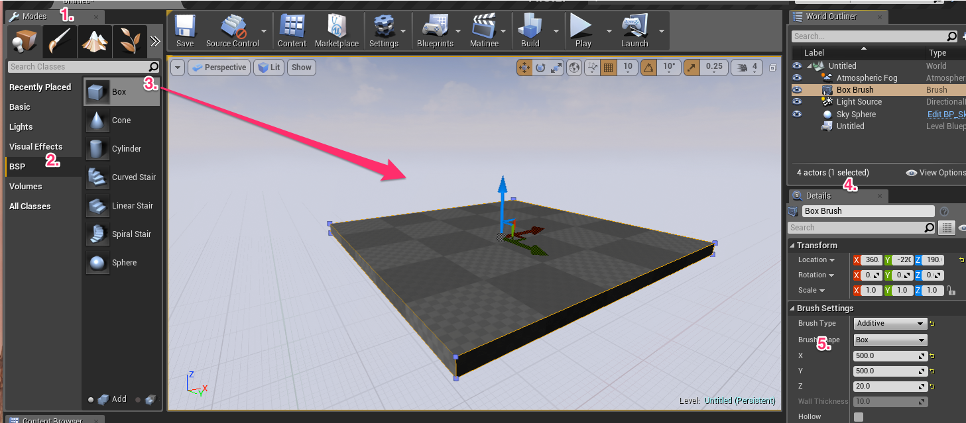The width and height of the screenshot is (966, 423).
Task: Open the Brush Shape Box dropdown
Action: [x=890, y=340]
